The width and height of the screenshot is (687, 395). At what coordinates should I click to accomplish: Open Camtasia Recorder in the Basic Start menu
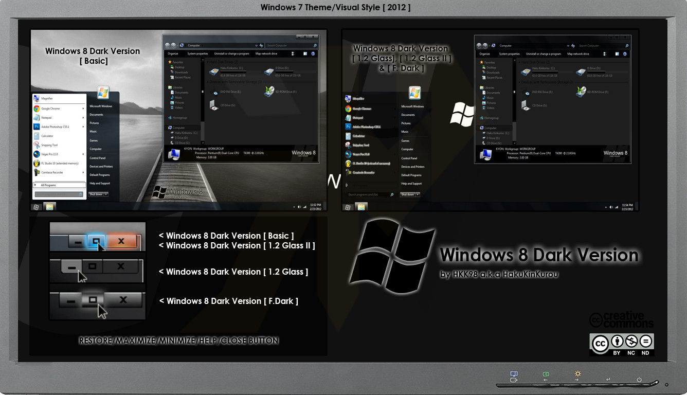pyautogui.click(x=59, y=172)
